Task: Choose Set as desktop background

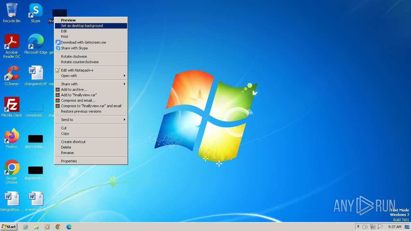Action: pyautogui.click(x=91, y=26)
